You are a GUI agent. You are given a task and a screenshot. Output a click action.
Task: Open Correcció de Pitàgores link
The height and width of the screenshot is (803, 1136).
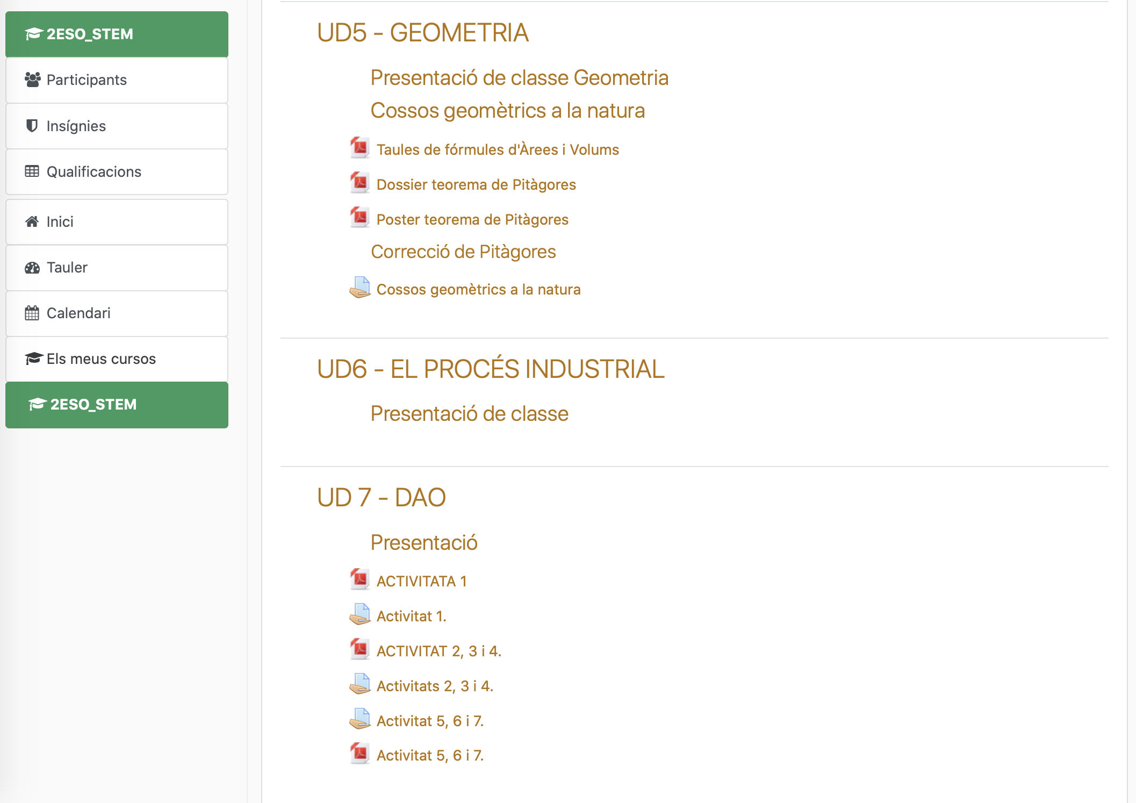[x=463, y=252]
